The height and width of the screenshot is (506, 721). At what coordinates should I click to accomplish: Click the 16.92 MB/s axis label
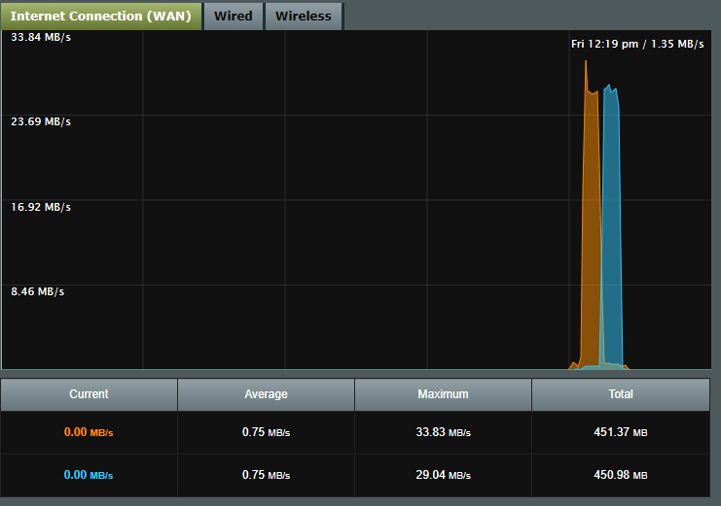pyautogui.click(x=40, y=207)
